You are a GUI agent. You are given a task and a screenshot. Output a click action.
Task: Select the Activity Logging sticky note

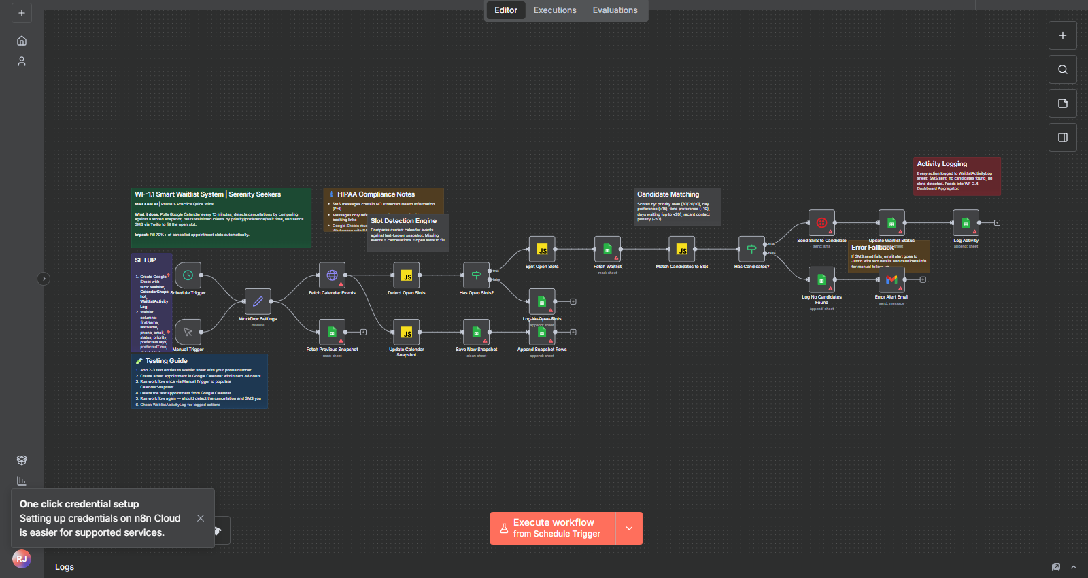coord(957,176)
